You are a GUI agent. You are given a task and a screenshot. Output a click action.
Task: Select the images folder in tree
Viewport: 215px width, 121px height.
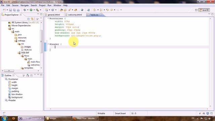pyautogui.click(x=28, y=47)
